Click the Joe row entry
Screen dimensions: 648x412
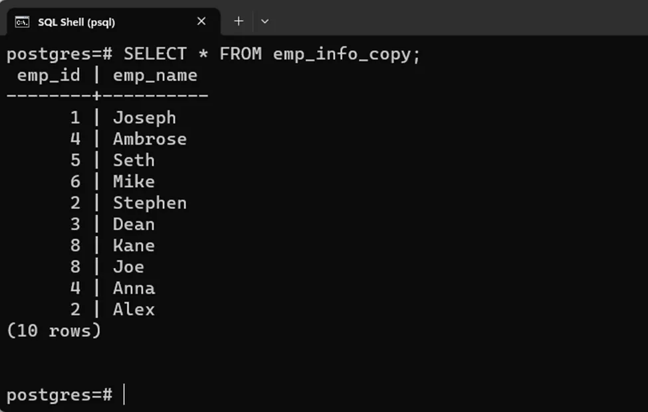point(128,267)
